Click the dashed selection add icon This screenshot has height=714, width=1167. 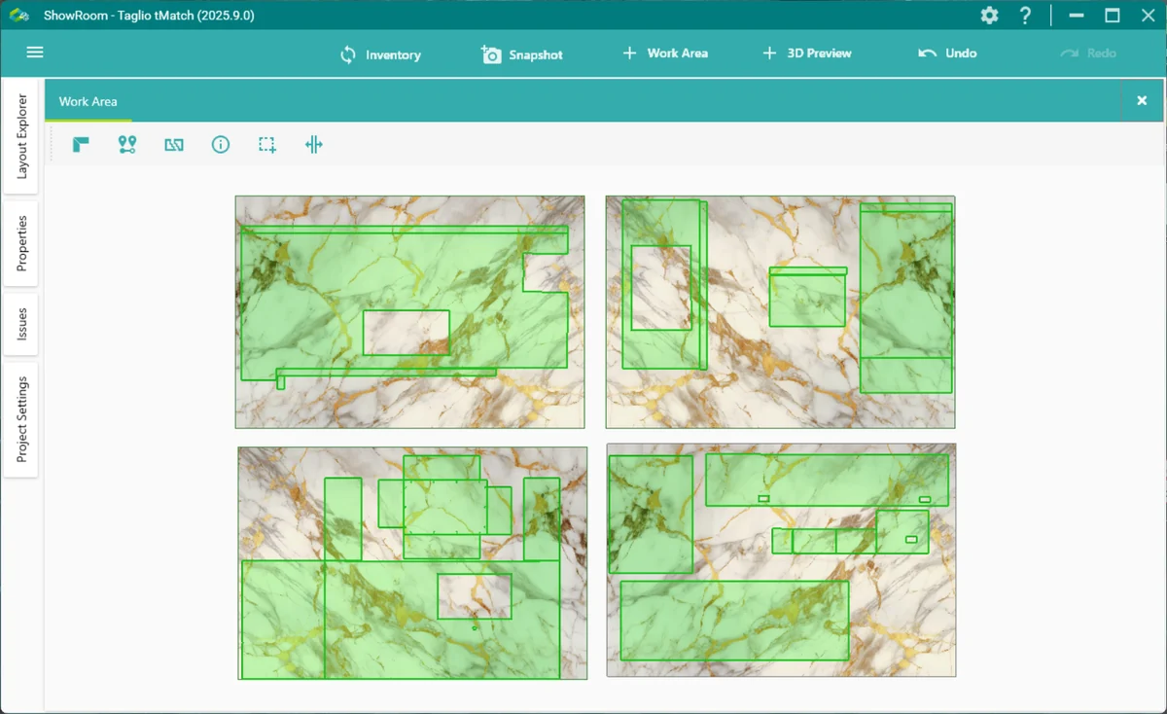pos(267,145)
